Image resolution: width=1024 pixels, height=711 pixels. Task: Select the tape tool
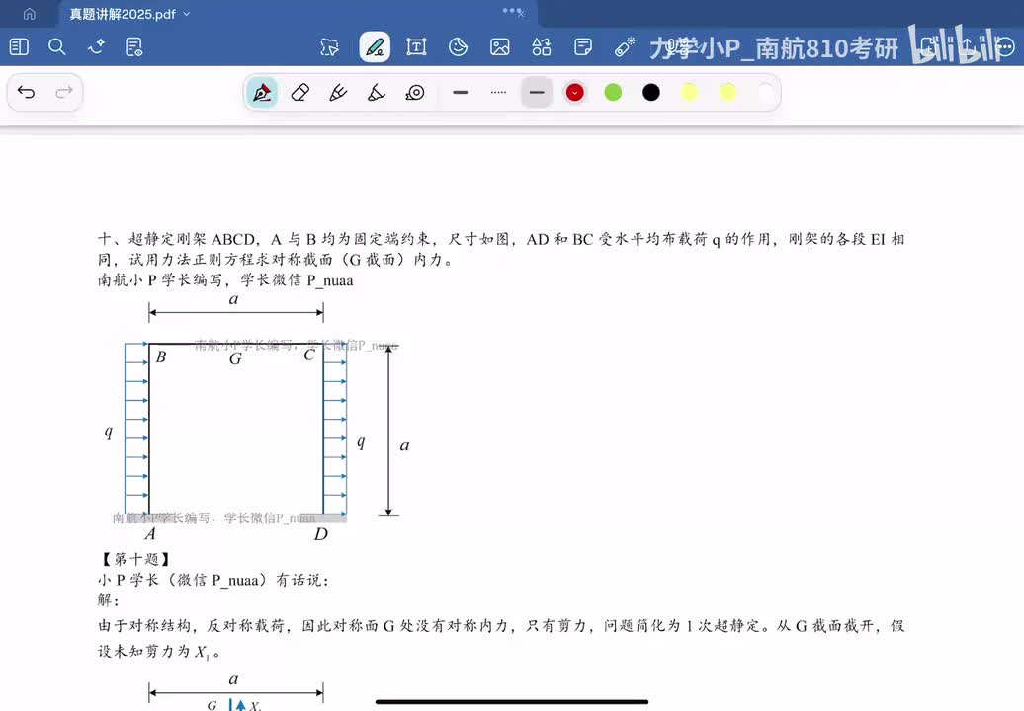(415, 93)
